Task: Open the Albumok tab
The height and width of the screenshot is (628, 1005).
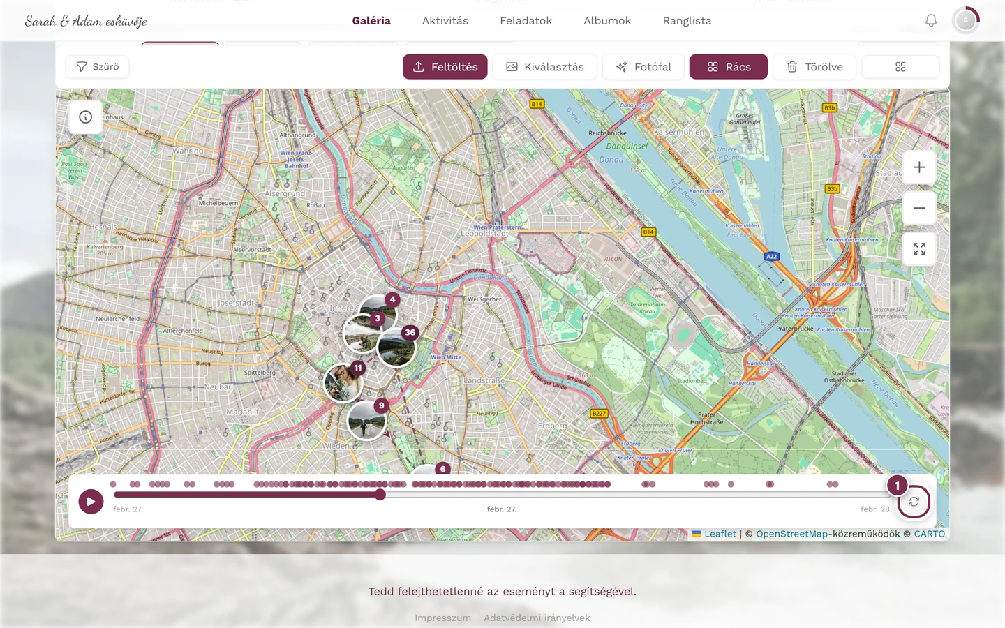Action: click(607, 21)
